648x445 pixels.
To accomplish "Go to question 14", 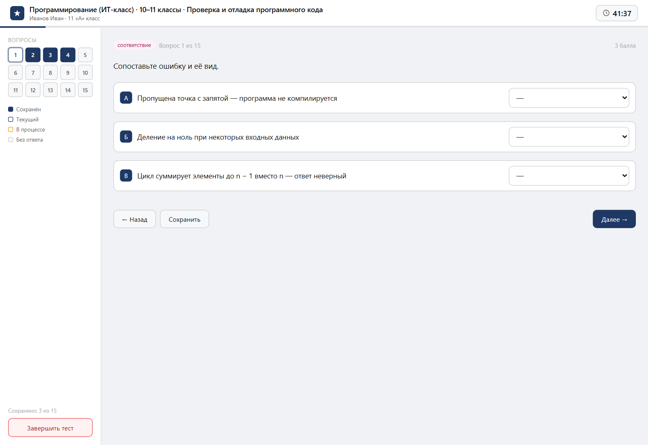I will coord(68,90).
